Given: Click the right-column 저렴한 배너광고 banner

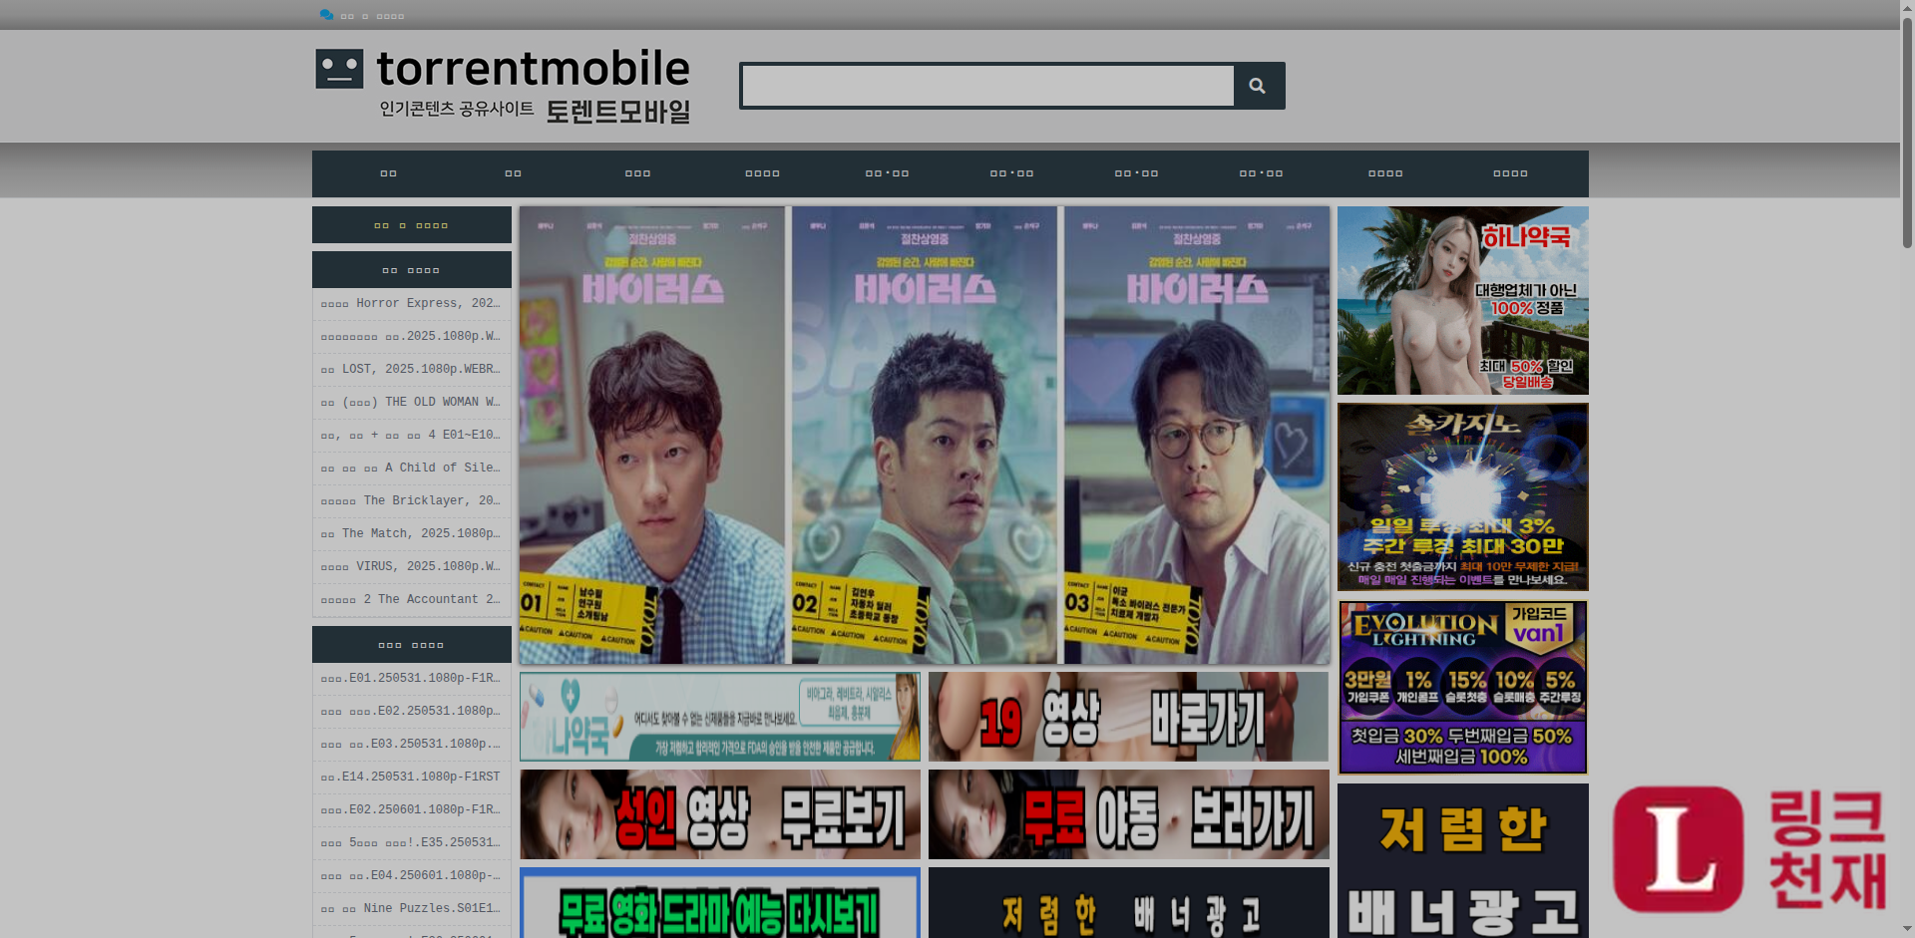Looking at the screenshot, I should click(1462, 860).
